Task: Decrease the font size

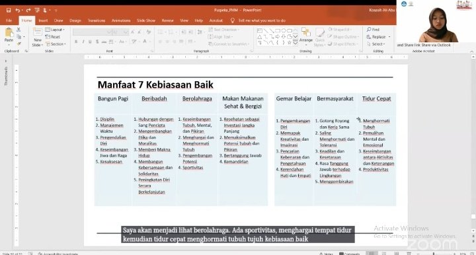Action: pos(139,32)
